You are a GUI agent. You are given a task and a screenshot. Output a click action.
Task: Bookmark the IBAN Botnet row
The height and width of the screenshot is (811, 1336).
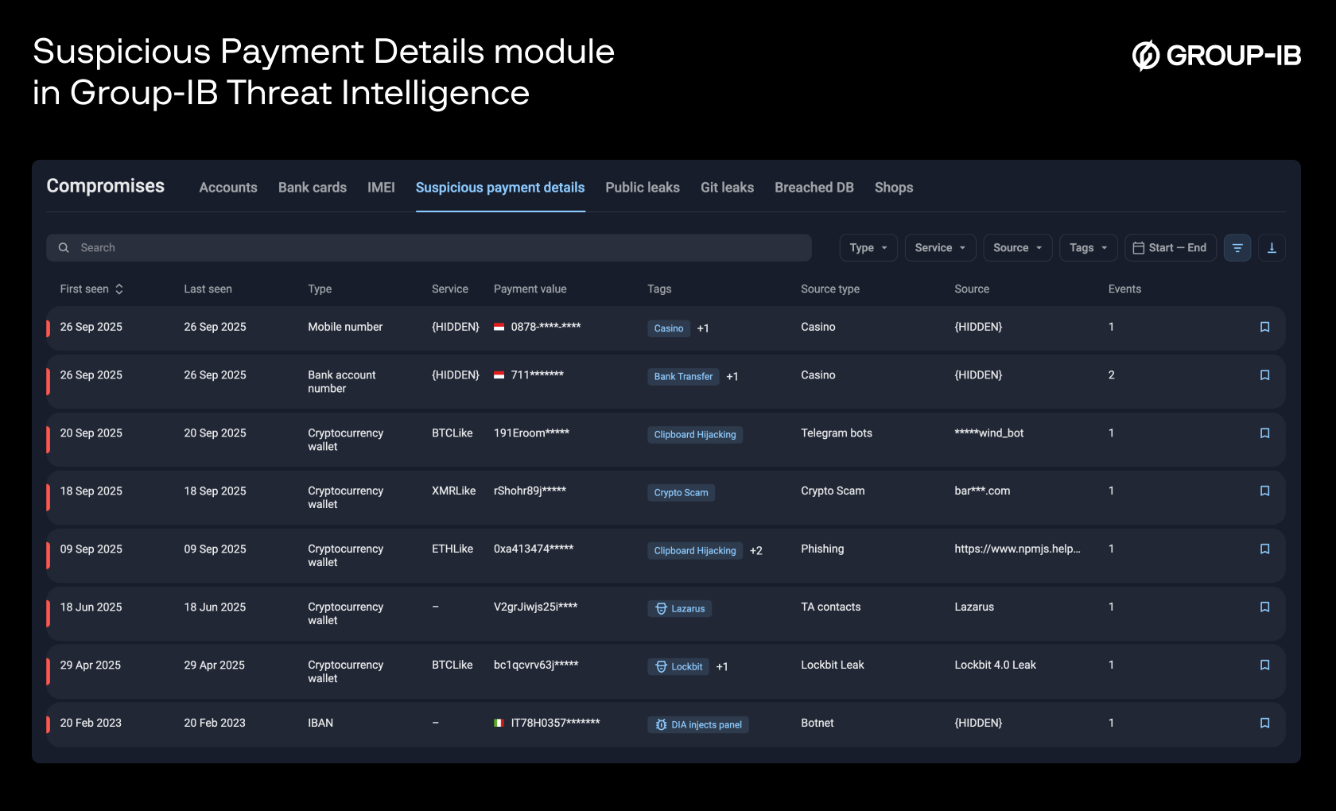[x=1265, y=723]
